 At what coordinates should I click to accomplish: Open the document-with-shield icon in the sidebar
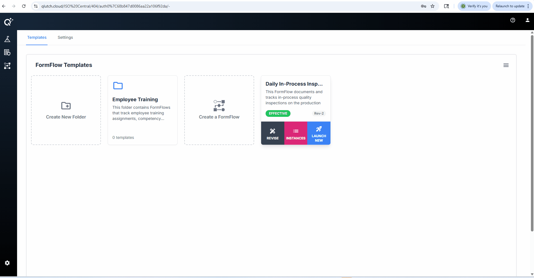tap(7, 52)
